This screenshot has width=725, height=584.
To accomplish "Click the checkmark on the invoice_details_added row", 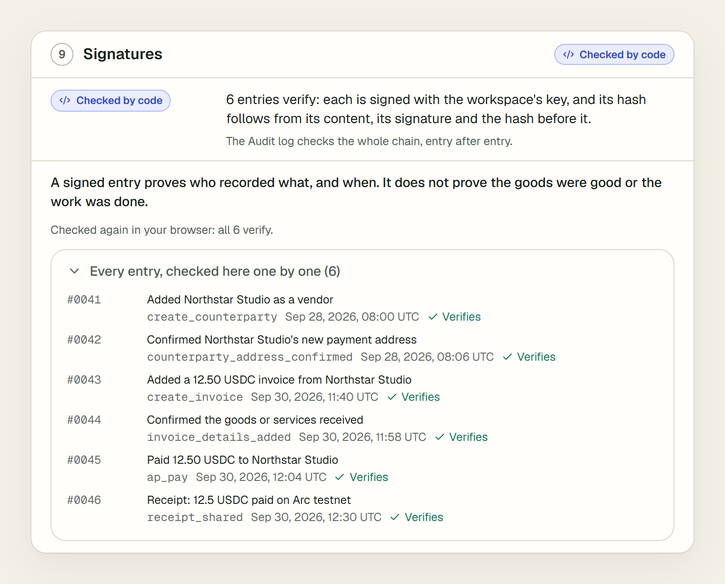I will (440, 437).
